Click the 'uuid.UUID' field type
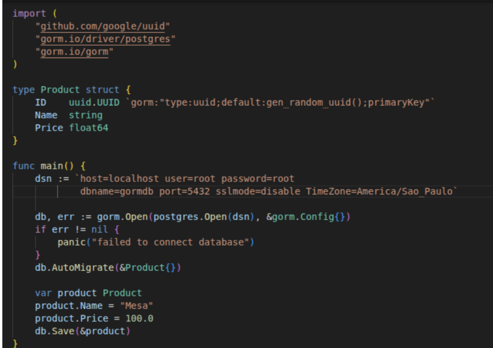 click(94, 102)
